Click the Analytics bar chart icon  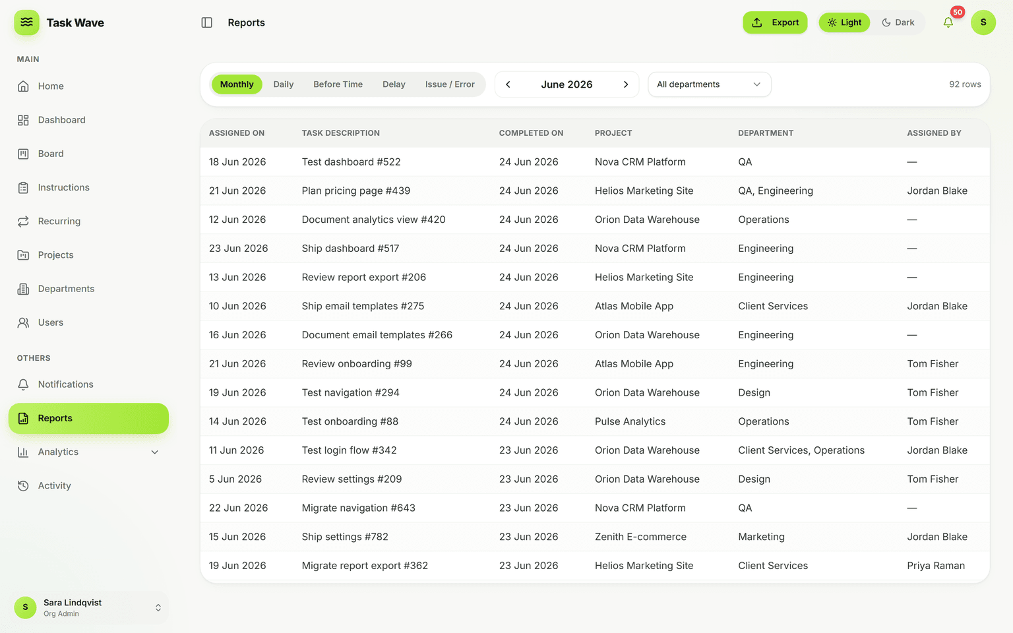[x=23, y=452]
